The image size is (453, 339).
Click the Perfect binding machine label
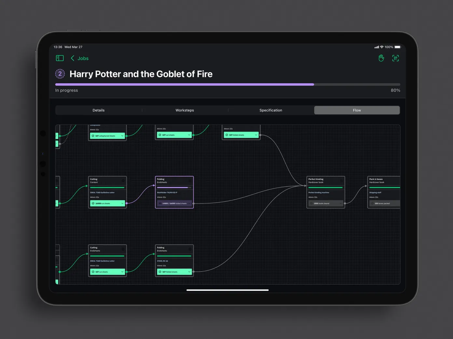(x=319, y=193)
